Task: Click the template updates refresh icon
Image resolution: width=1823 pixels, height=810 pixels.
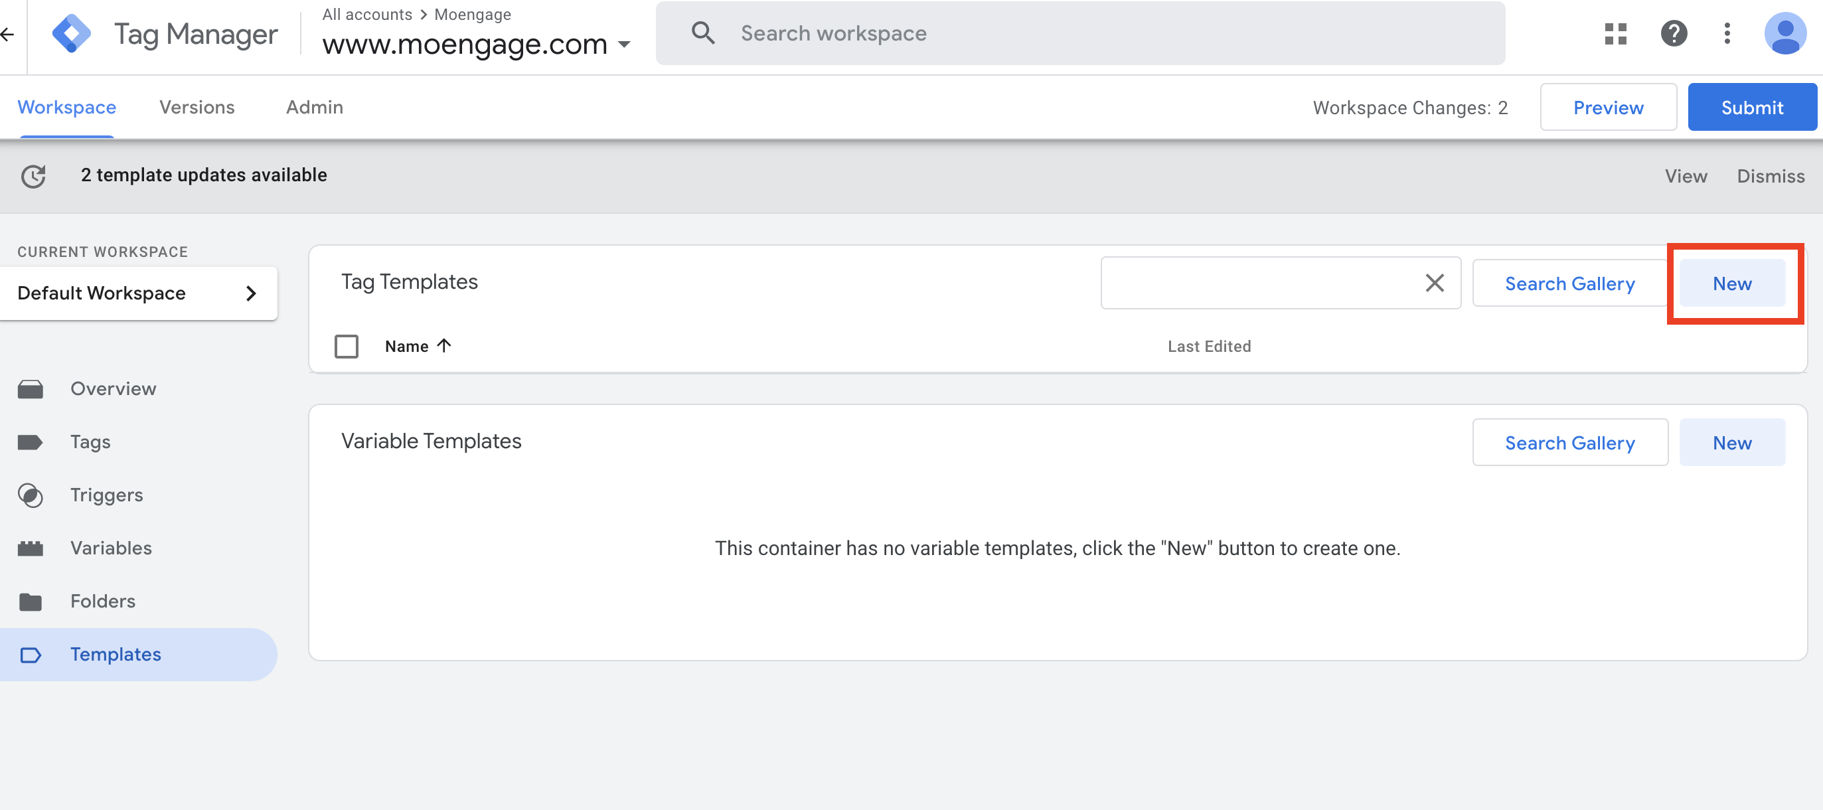Action: point(33,175)
